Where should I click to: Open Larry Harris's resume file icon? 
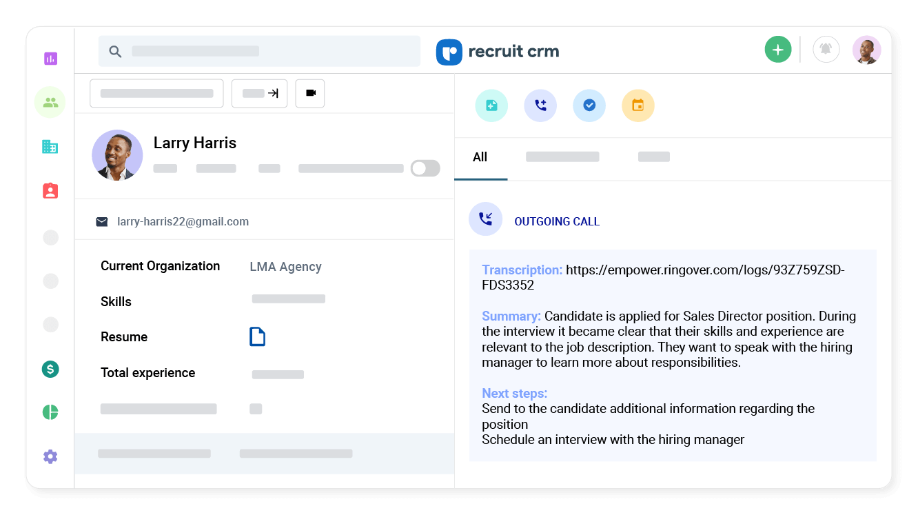[257, 336]
